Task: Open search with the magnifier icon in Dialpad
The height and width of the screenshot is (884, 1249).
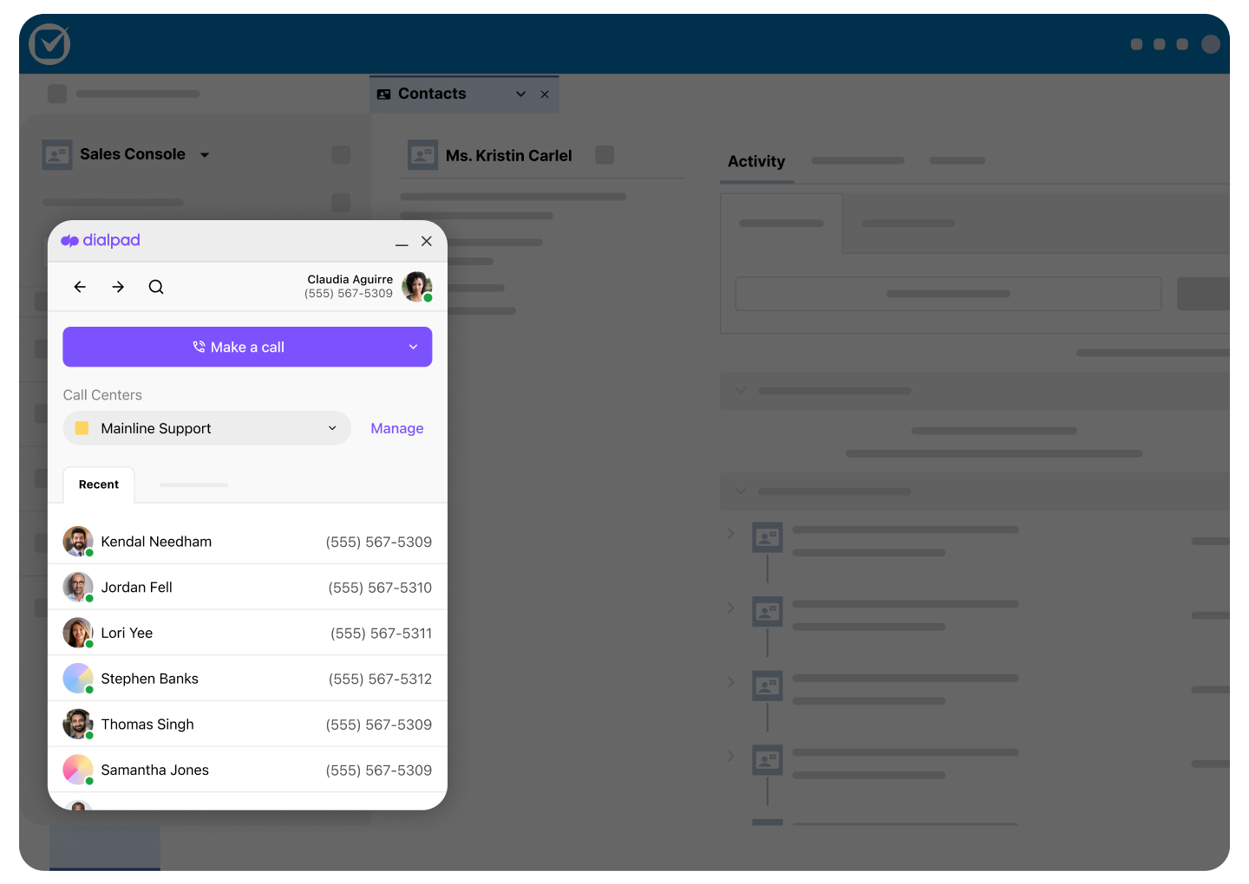Action: [x=156, y=287]
